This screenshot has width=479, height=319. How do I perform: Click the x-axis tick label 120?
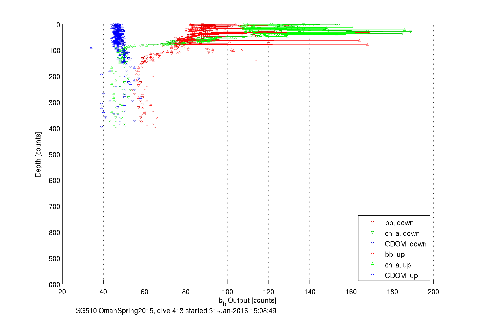pyautogui.click(x=269, y=292)
